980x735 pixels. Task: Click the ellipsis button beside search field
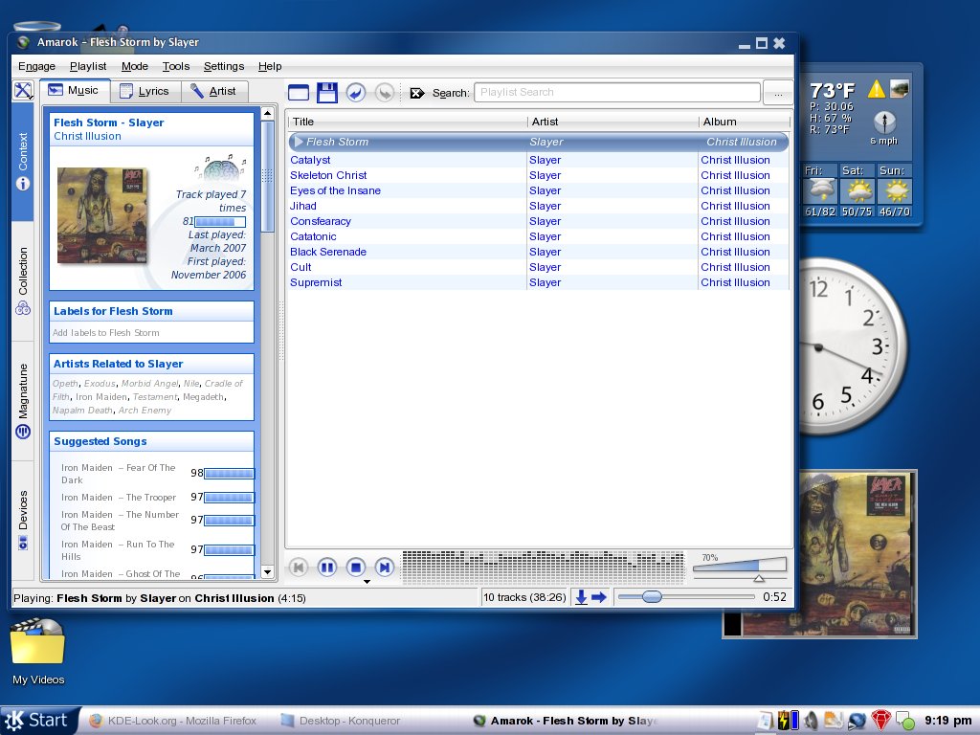tap(777, 93)
